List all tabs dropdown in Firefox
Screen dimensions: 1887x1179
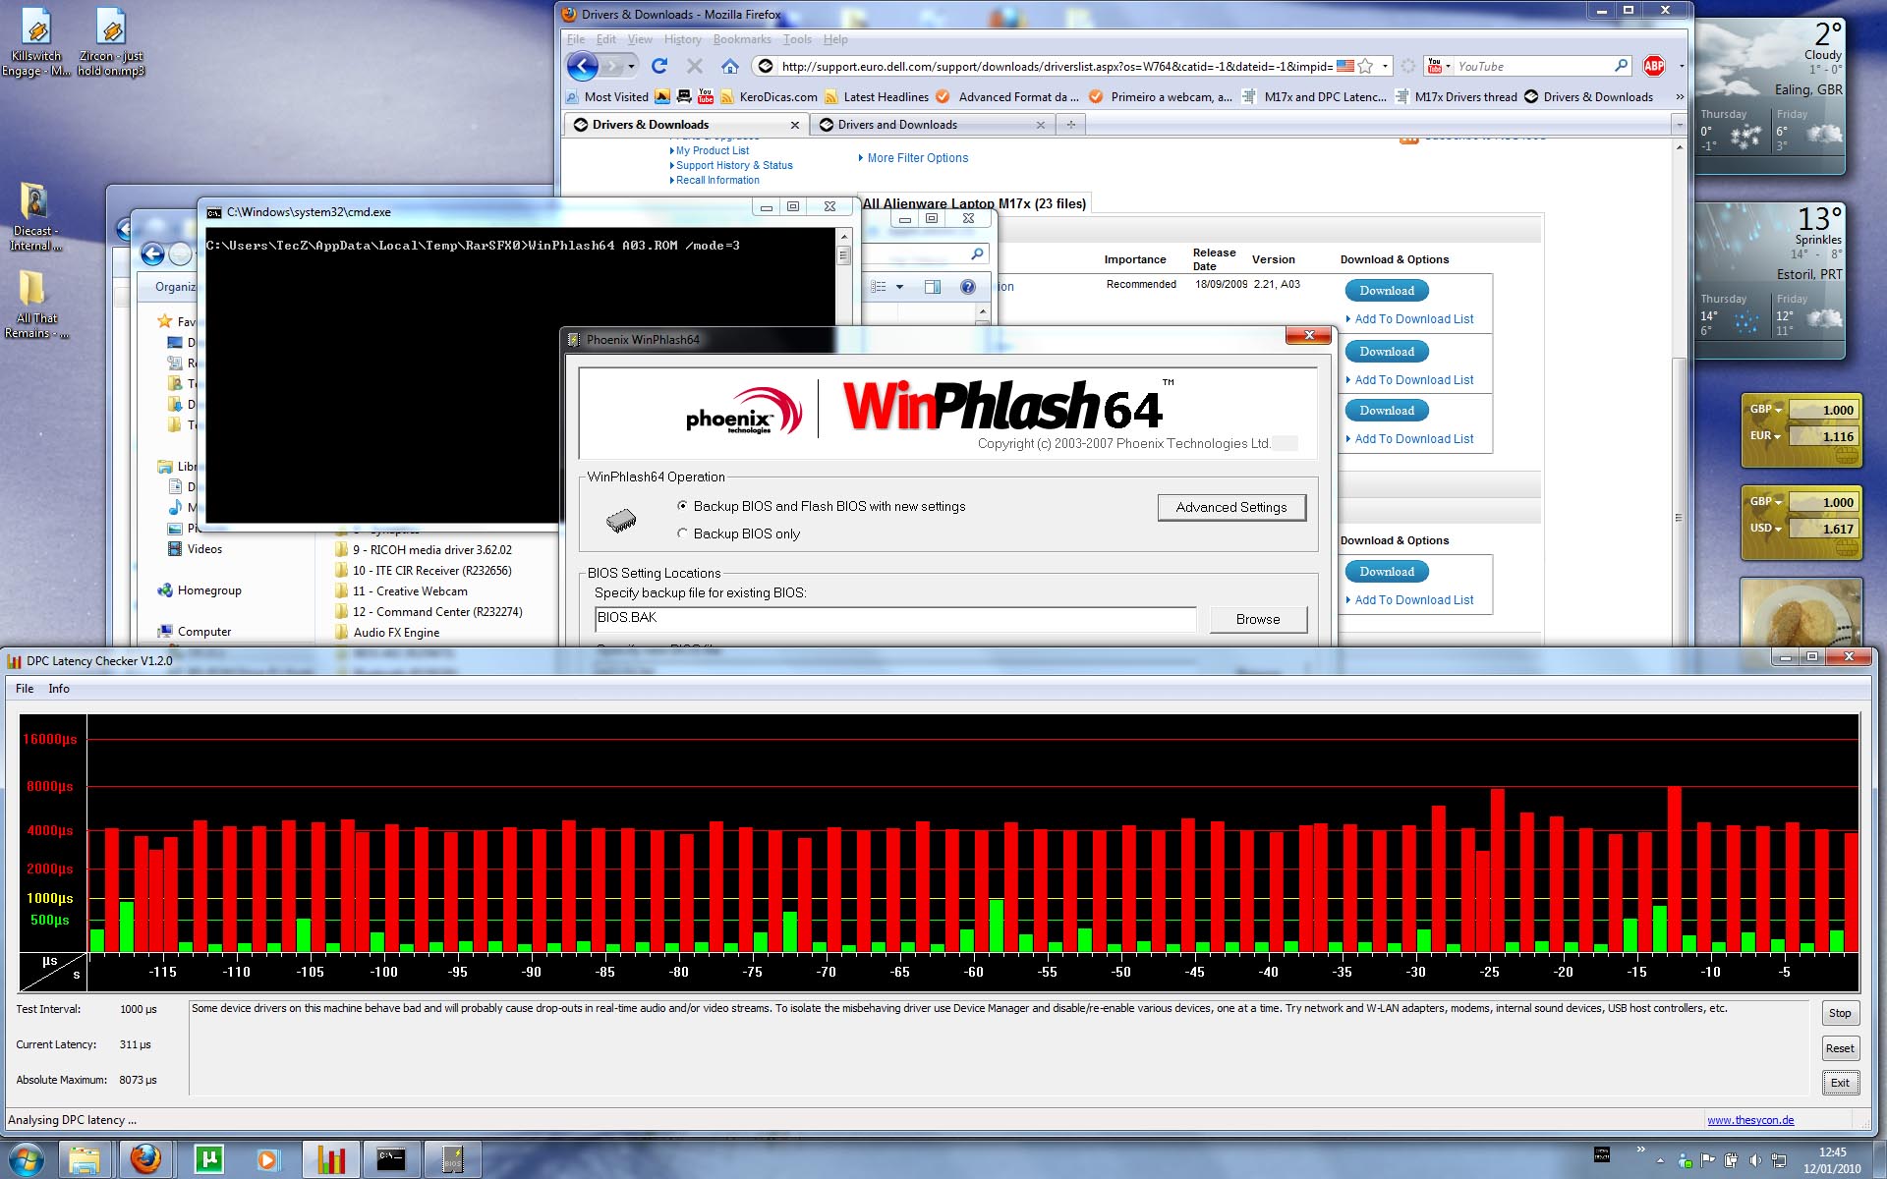pos(1679,125)
